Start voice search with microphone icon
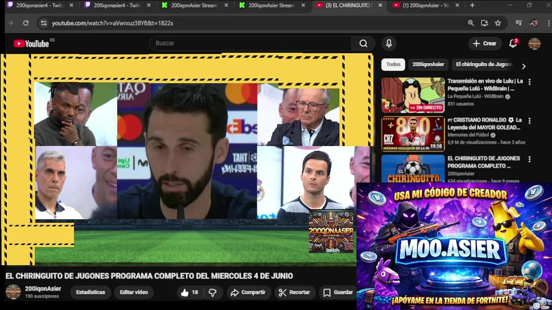The width and height of the screenshot is (552, 310). [x=389, y=43]
